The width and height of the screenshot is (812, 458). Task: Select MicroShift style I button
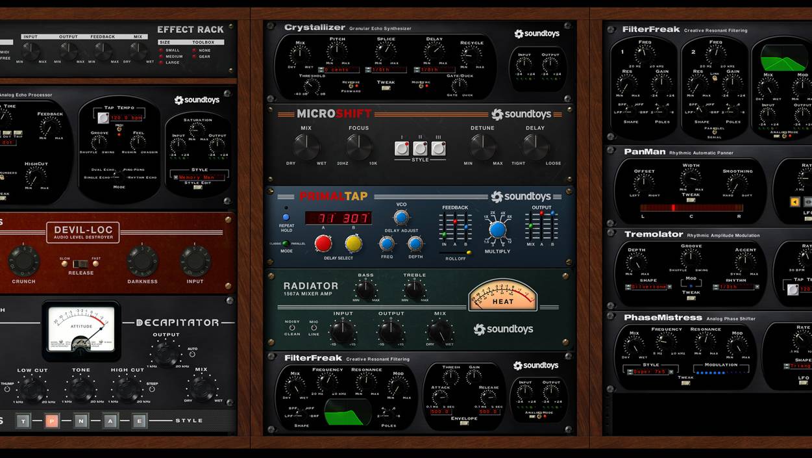pos(402,148)
